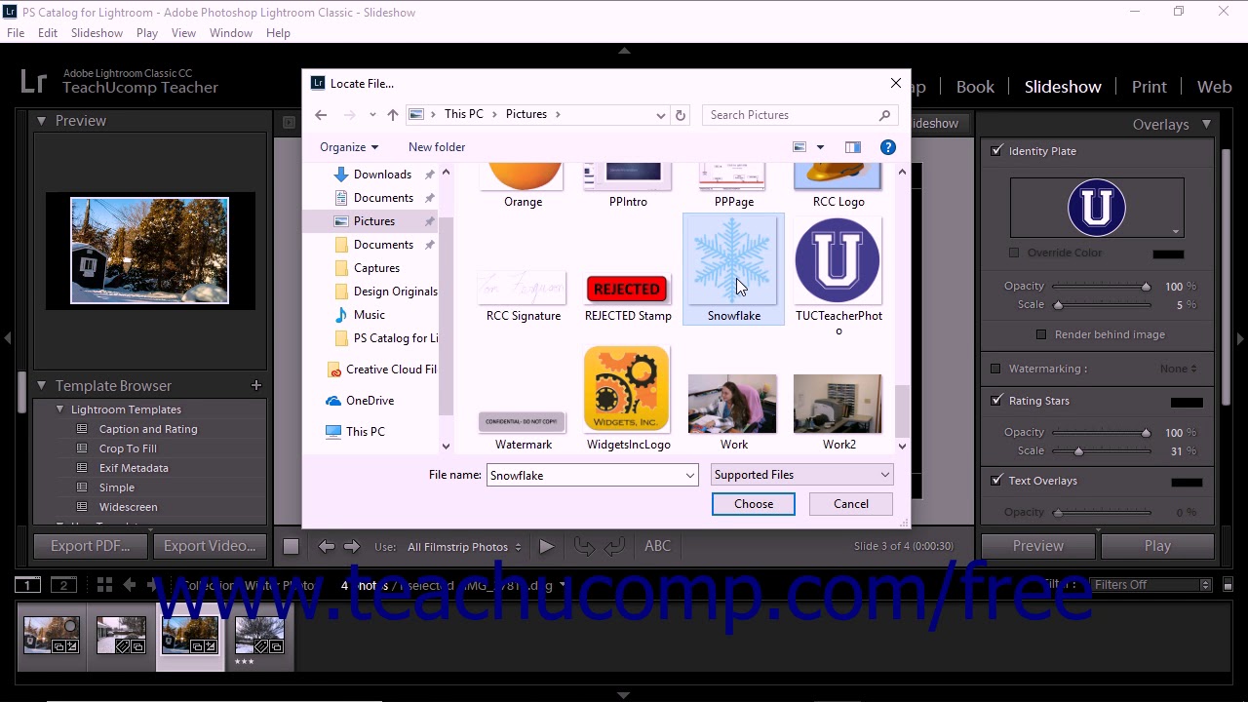Viewport: 1248px width, 702px height.
Task: Go up one folder level
Action: (x=392, y=115)
